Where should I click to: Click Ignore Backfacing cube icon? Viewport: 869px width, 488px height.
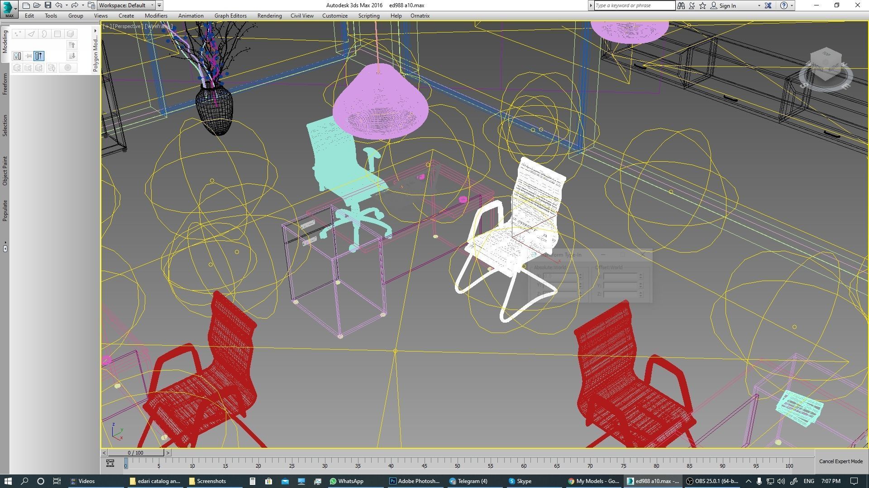[51, 68]
